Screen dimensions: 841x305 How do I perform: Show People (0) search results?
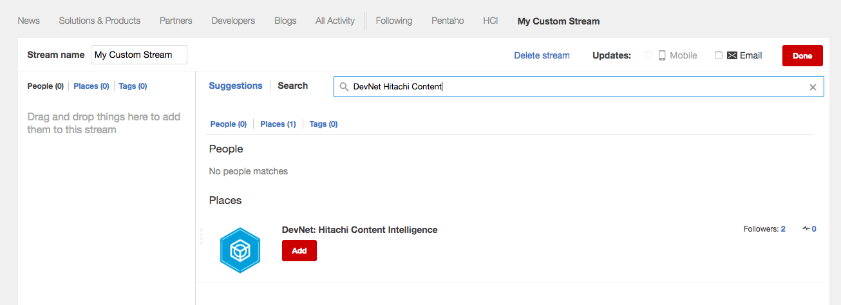pos(229,124)
